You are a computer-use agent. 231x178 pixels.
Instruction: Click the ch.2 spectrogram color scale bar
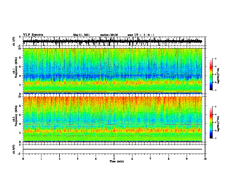[211, 122]
